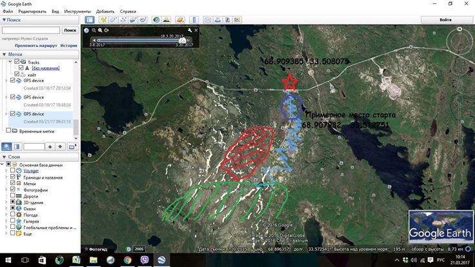Step time slider forward with right arrow
Image resolution: width=475 pixels, height=267 pixels.
pos(188,40)
